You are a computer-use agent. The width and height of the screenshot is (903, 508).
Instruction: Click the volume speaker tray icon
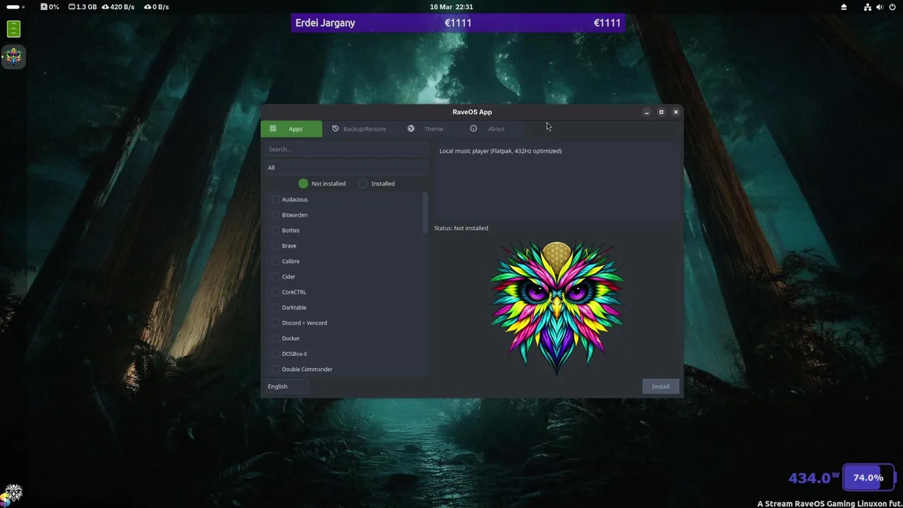(x=880, y=7)
